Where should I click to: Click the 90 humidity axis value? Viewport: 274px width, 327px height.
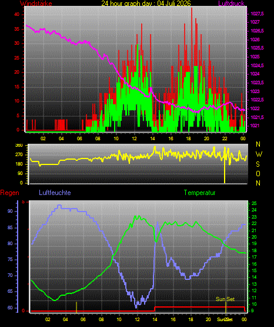(10, 212)
